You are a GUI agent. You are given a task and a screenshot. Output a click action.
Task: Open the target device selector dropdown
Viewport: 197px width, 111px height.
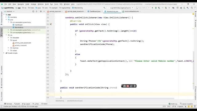143,8
